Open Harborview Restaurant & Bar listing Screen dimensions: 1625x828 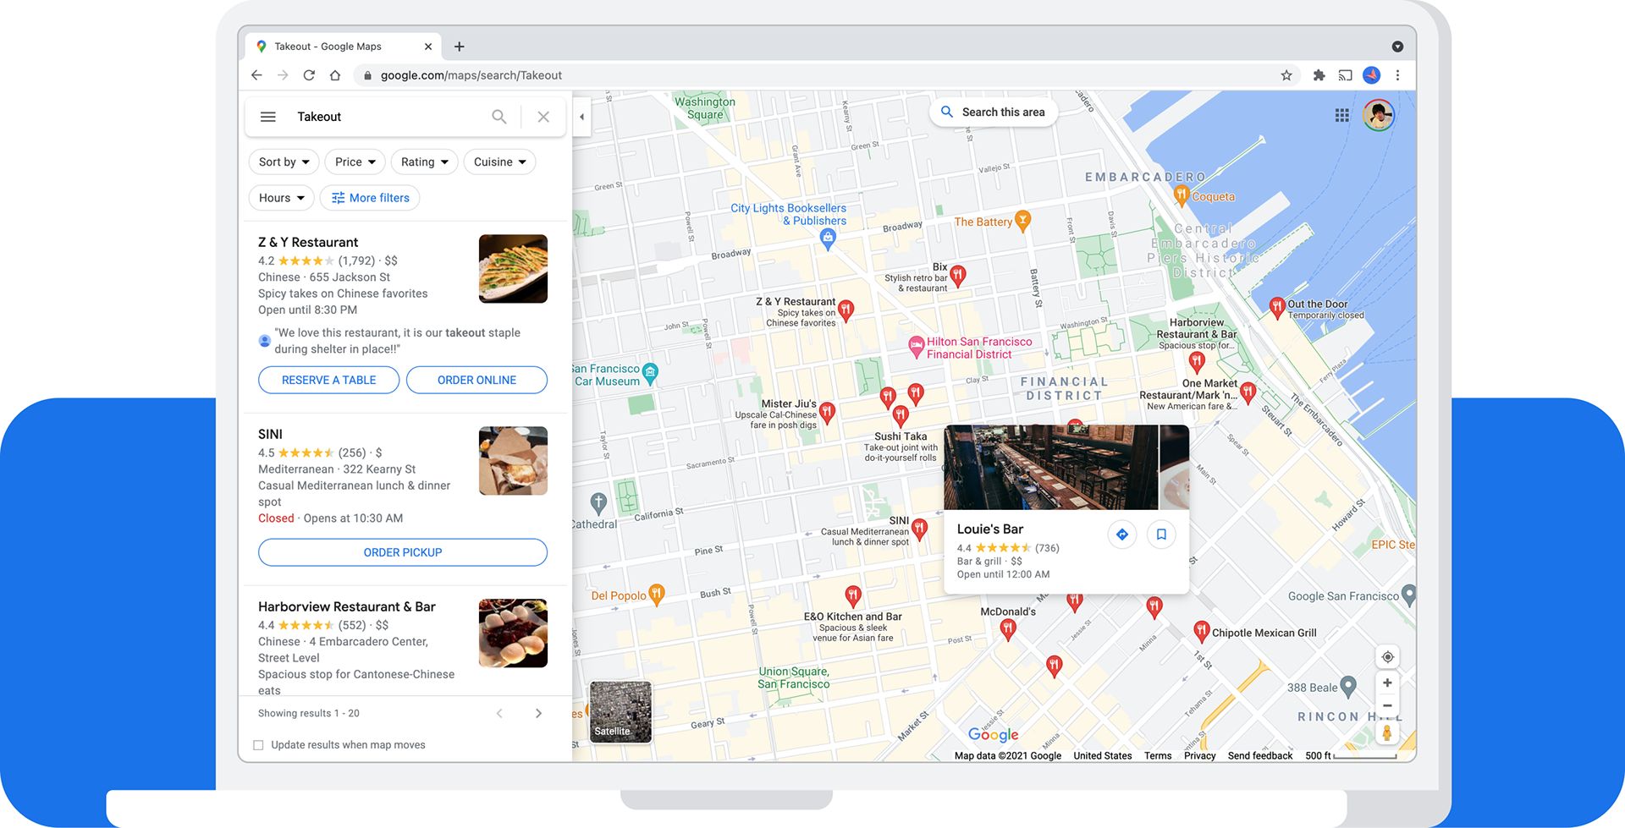click(347, 606)
